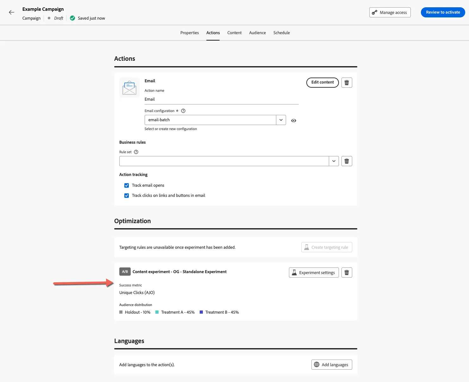Screen dimensions: 469x382
Task: Click the 'Example Campaign' title
Action: point(43,9)
